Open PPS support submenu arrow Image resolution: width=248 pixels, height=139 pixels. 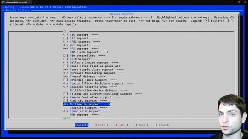click(x=95, y=49)
